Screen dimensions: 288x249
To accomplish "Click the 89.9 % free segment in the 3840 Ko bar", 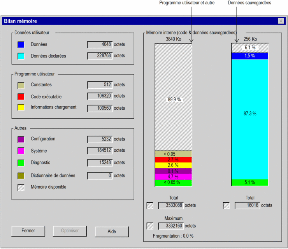I will 174,97.
